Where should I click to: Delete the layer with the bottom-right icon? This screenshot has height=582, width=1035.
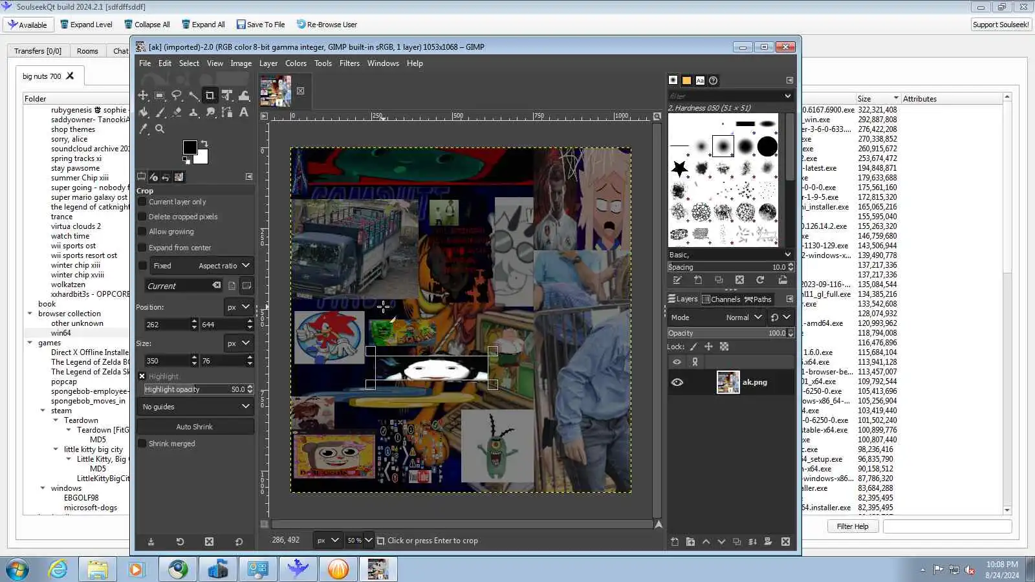point(785,542)
